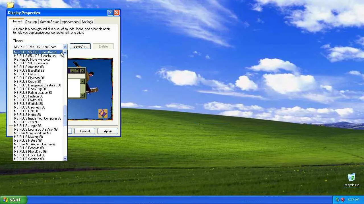The image size is (364, 204).
Task: Select MS PLUS Peanuts 98
Action: point(38,148)
